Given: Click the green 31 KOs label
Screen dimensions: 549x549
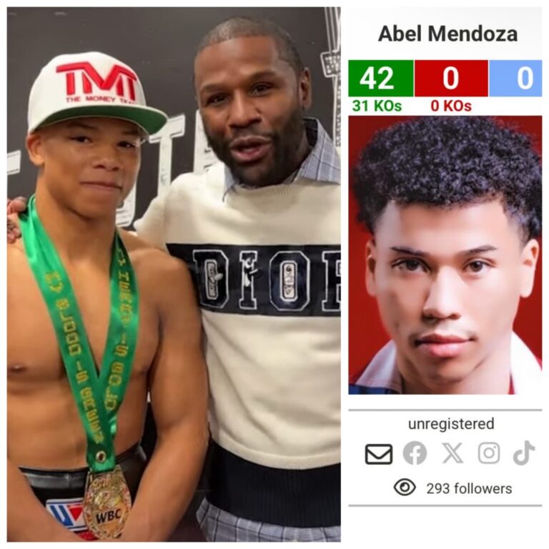Looking at the screenshot, I should [x=377, y=105].
